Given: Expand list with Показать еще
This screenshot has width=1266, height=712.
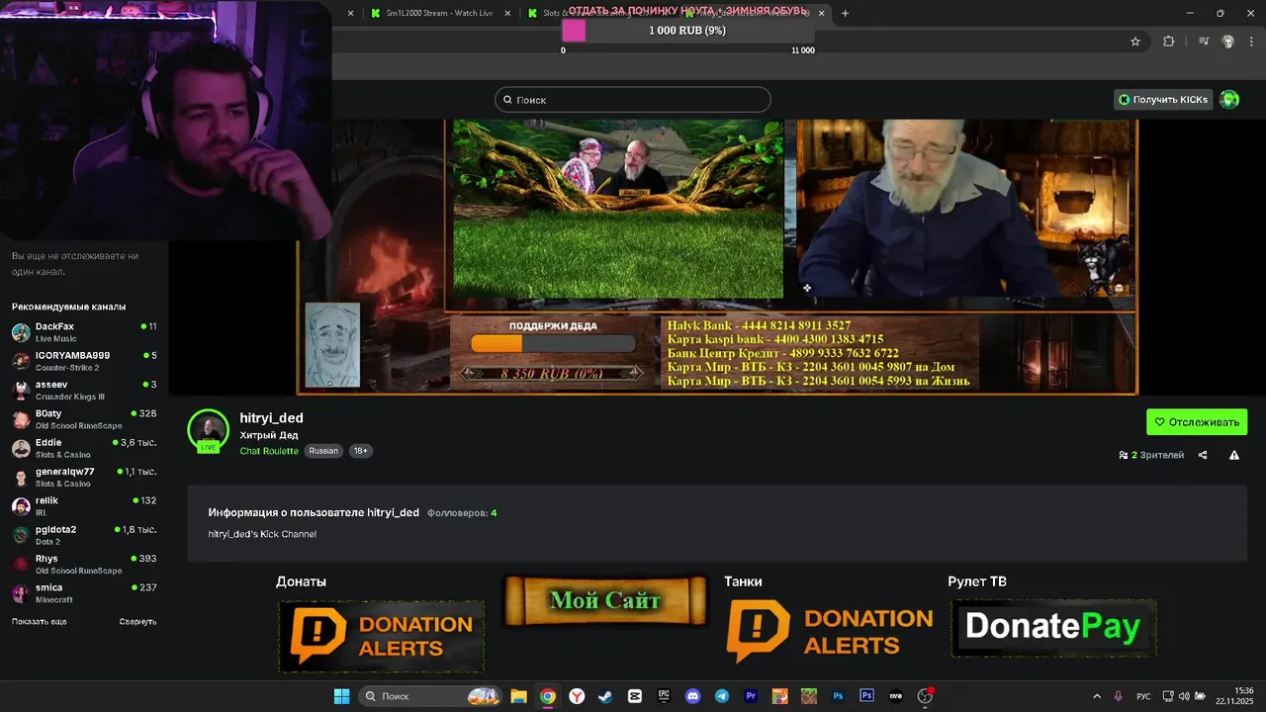Looking at the screenshot, I should (x=40, y=622).
